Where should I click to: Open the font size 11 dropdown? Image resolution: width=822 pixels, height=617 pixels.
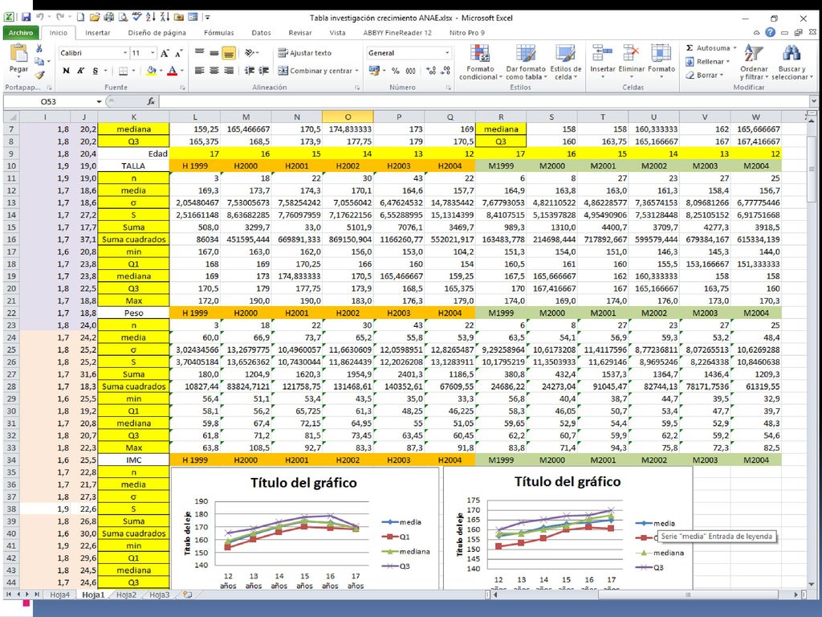point(153,52)
